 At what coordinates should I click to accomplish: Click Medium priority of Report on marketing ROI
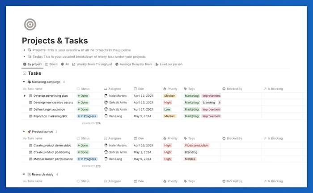[169, 116]
